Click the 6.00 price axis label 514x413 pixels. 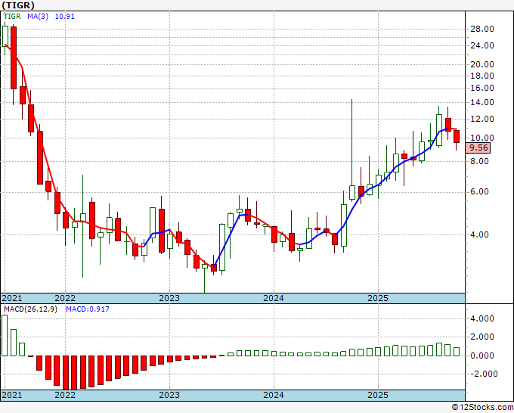coord(479,191)
